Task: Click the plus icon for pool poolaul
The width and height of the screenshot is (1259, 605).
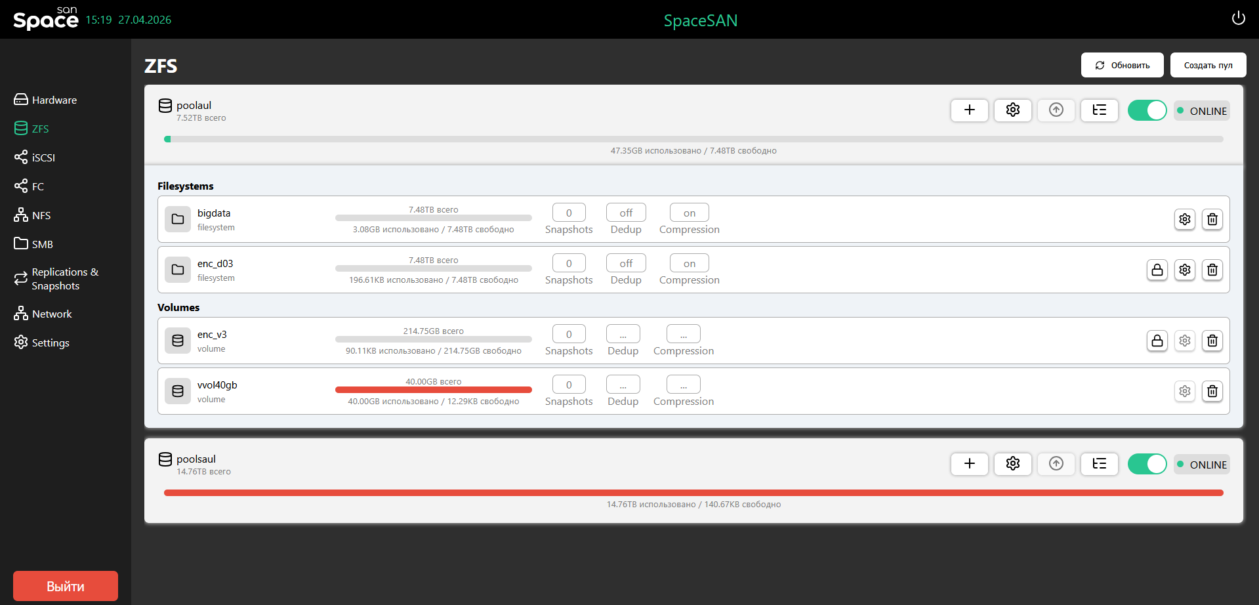Action: [x=969, y=110]
